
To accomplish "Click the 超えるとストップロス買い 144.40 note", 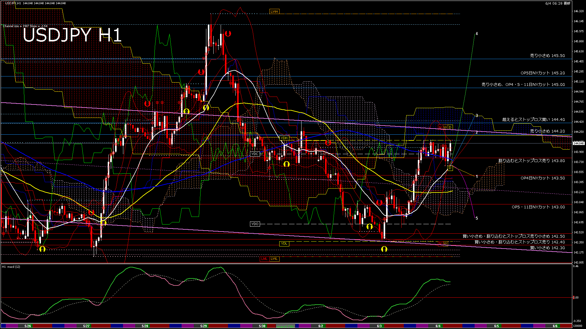I will pyautogui.click(x=534, y=120).
